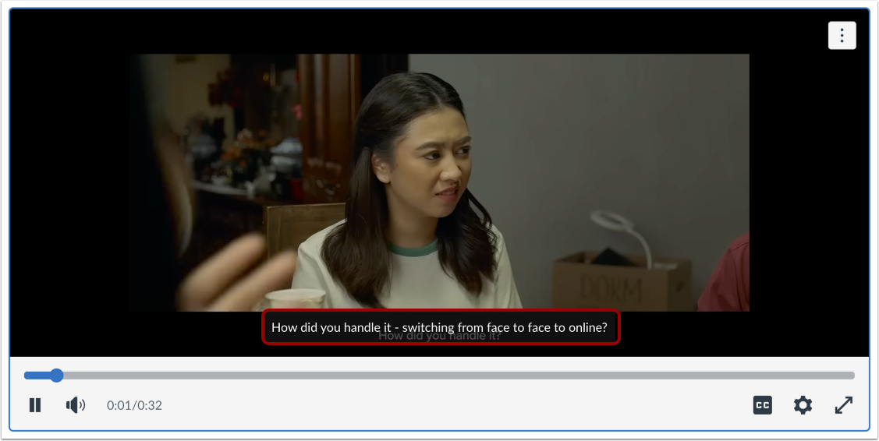Click the caption text about switching online

coord(440,328)
